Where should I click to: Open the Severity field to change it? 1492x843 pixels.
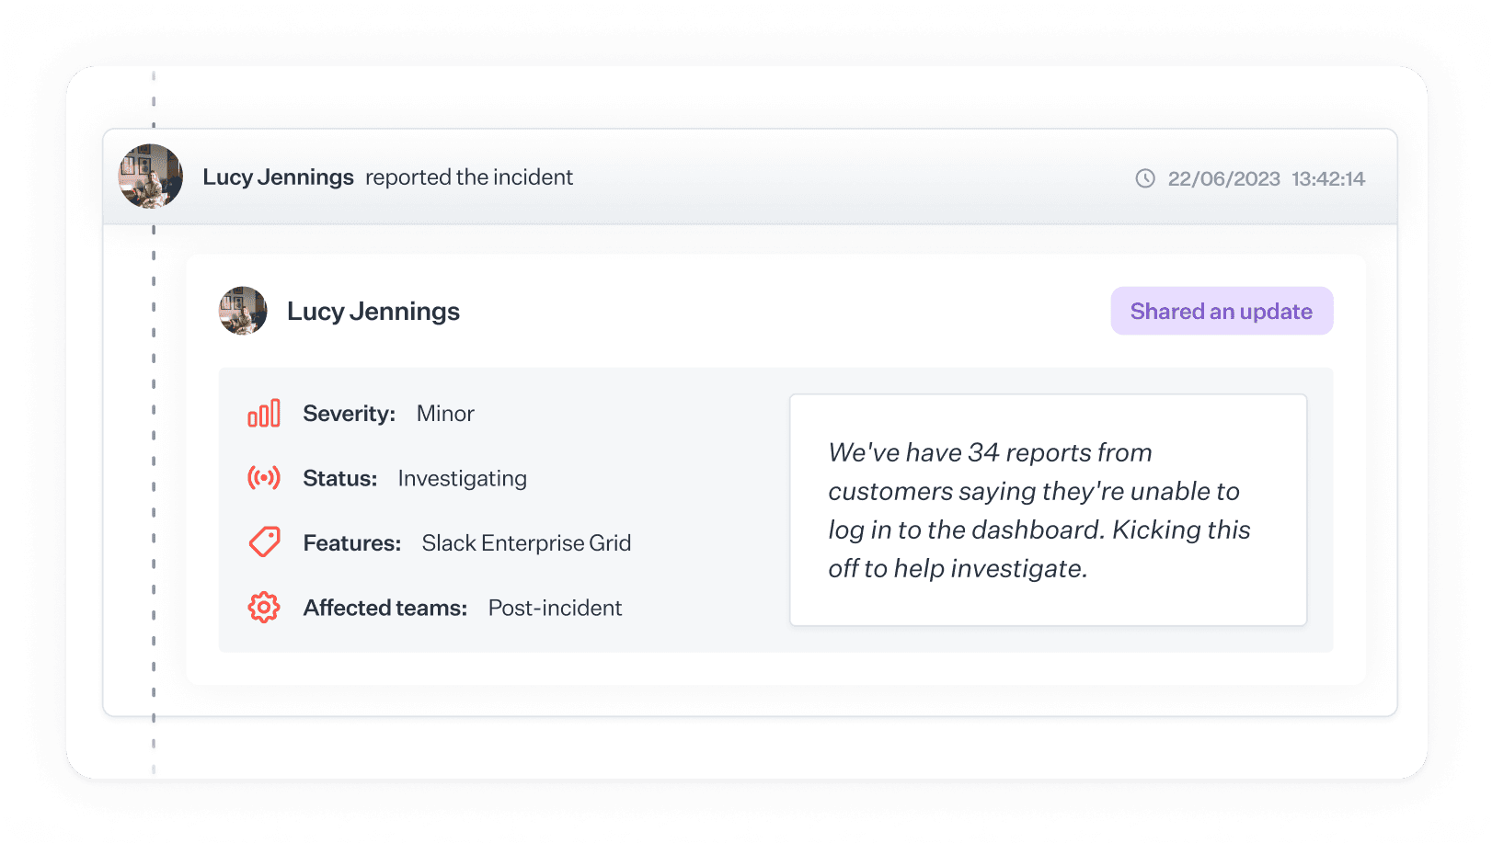click(x=350, y=413)
